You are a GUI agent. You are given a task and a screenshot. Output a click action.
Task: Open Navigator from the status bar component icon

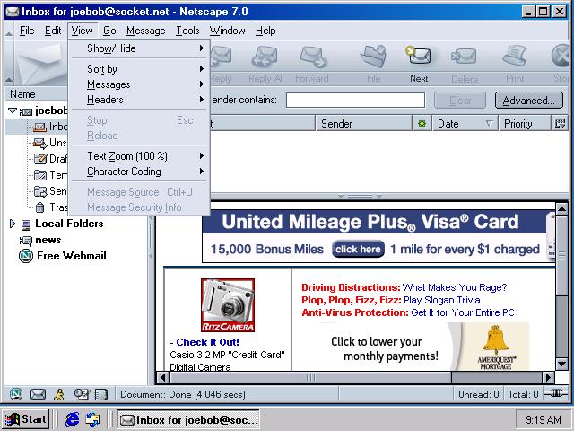click(16, 394)
